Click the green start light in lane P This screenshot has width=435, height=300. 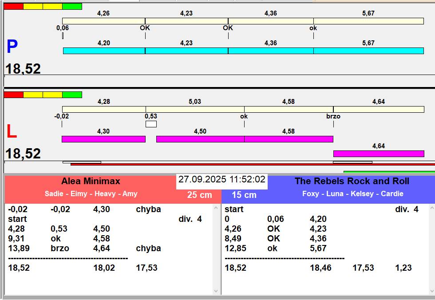coord(72,6)
